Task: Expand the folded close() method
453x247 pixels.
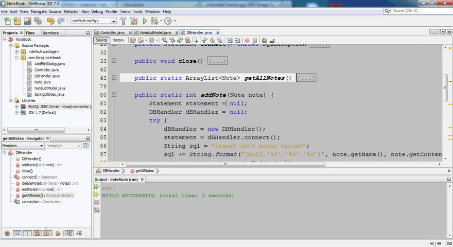Action: [x=114, y=61]
